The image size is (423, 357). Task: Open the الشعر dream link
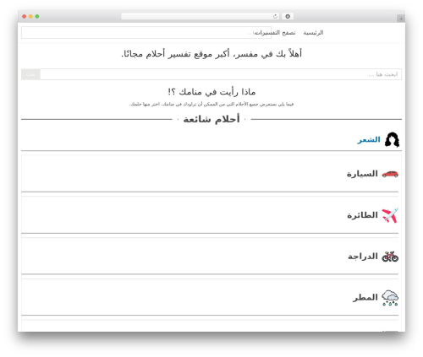(369, 140)
